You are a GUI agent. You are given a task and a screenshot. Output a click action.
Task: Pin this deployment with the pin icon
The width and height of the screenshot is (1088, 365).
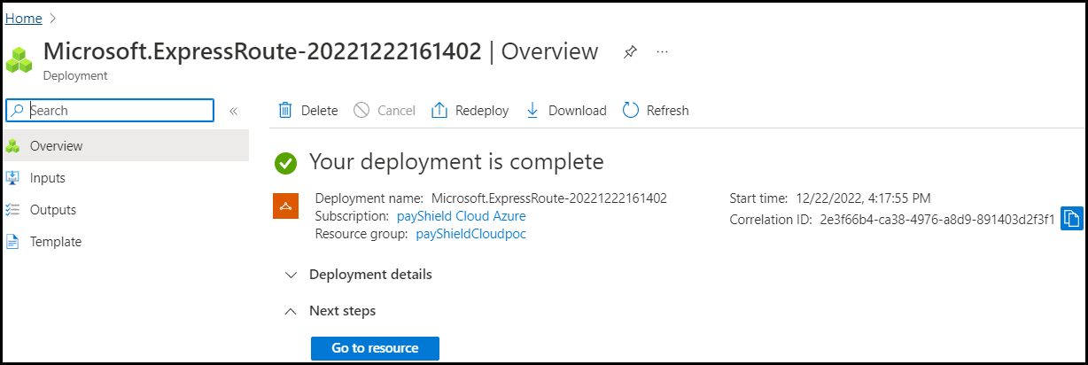[x=629, y=52]
